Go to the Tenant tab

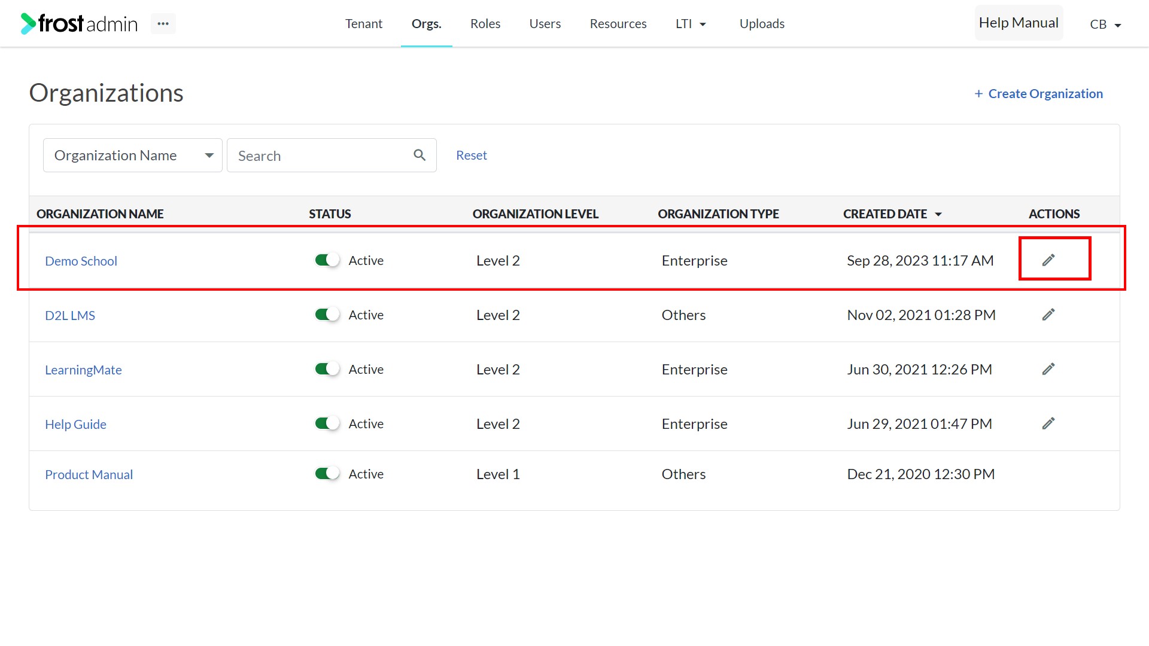coord(363,24)
